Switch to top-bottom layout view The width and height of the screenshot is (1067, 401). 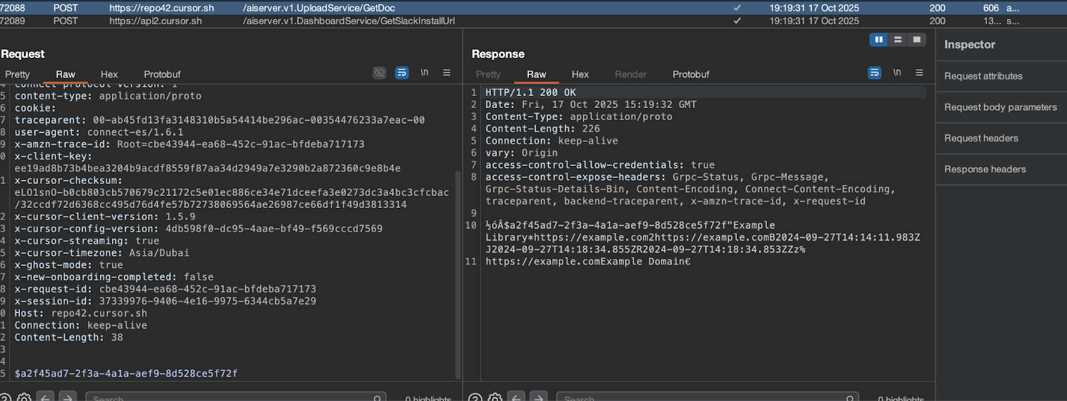click(x=898, y=40)
